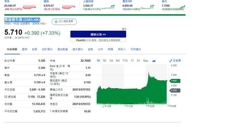Image resolution: width=231 pixels, height=130 pixels.
Task: Click the full screen expand arrows icon
Action: click(171, 61)
